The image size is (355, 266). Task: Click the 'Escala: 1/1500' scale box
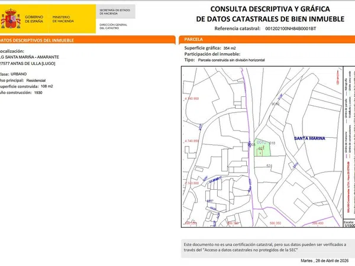pyautogui.click(x=349, y=224)
